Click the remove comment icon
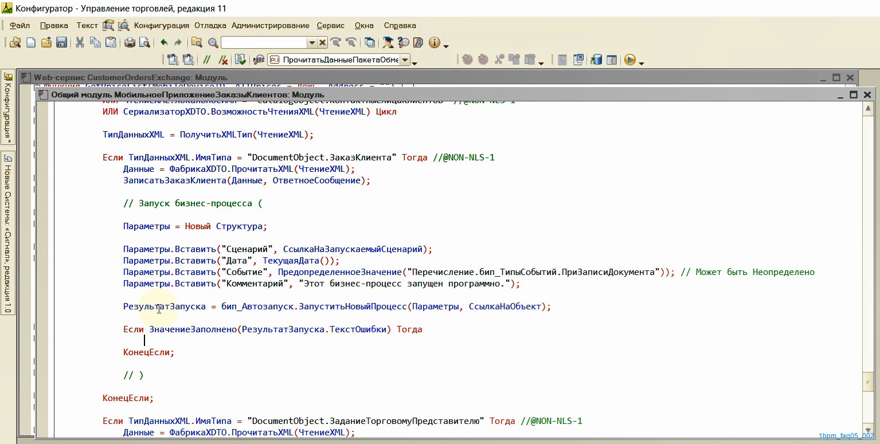Screen dimensions: 880x444 223,60
